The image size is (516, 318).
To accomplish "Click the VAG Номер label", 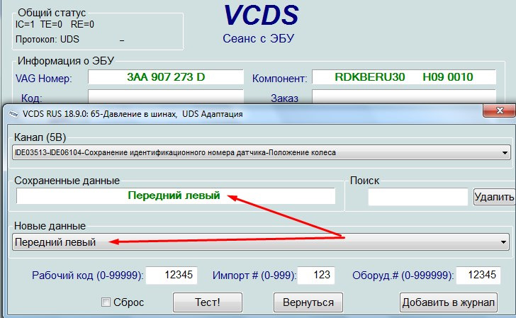I will tap(44, 79).
